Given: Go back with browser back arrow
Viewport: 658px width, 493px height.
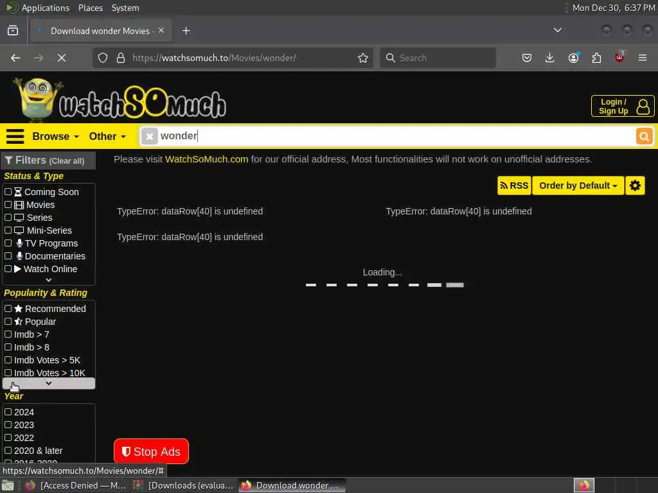Looking at the screenshot, I should (15, 58).
